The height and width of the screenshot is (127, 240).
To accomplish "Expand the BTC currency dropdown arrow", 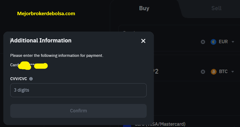I will click(x=233, y=72).
